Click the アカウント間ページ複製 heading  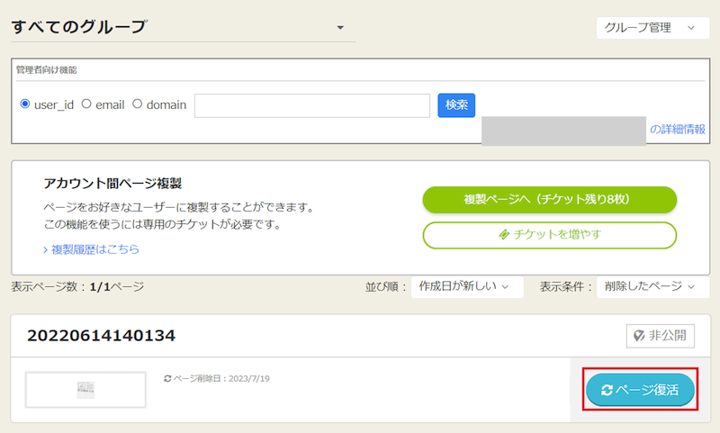click(x=112, y=184)
